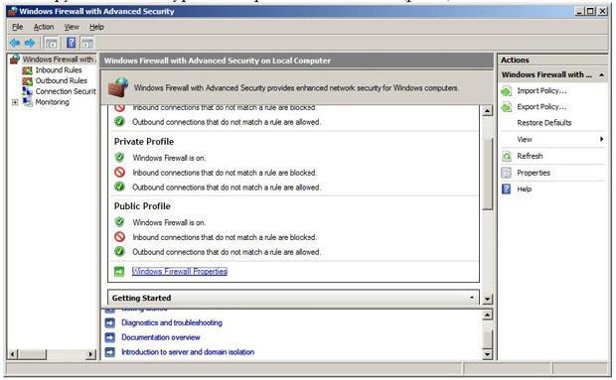The image size is (616, 380).
Task: Click Help in the Actions pane
Action: [524, 190]
